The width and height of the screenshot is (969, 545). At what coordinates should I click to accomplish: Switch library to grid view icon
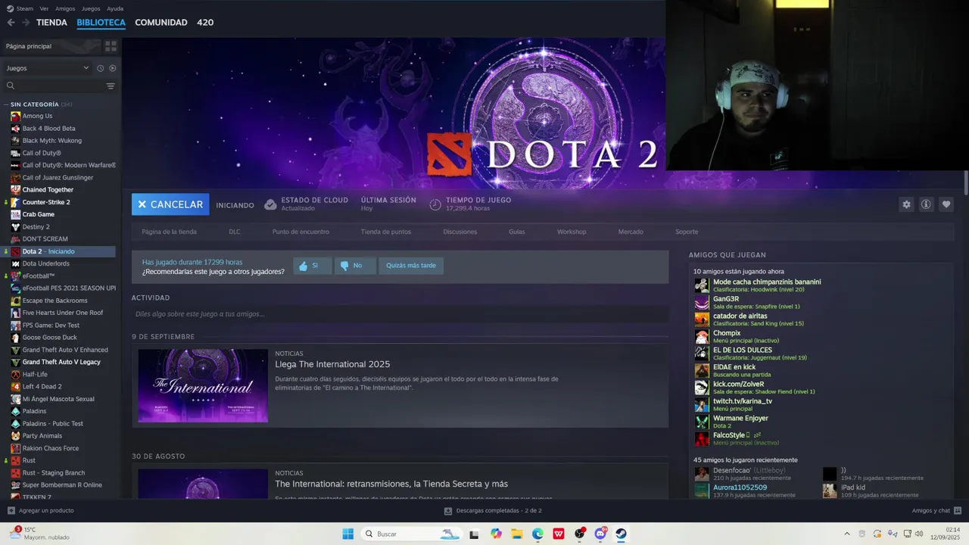click(x=111, y=46)
